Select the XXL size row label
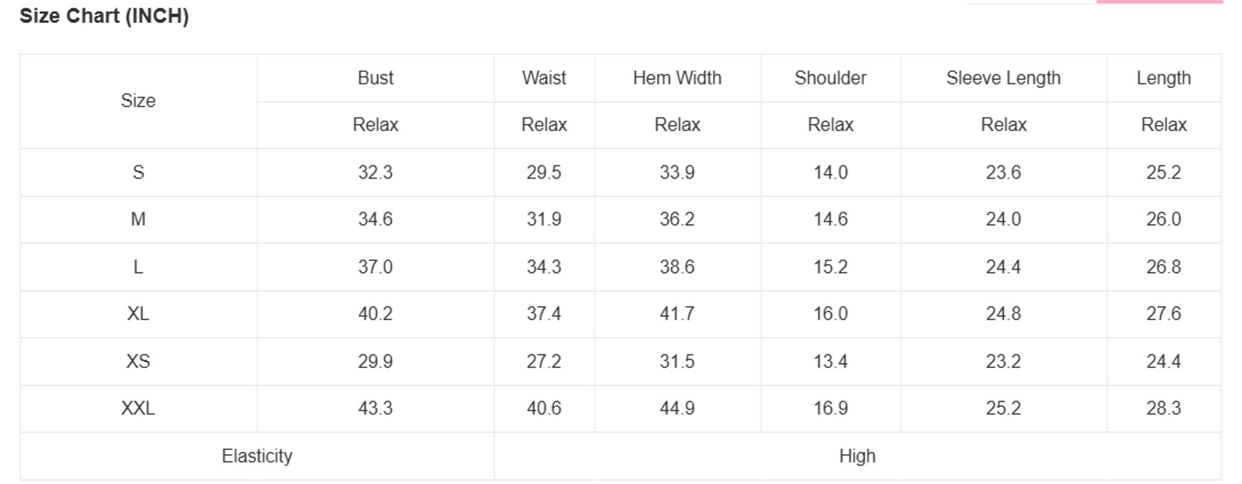 (x=138, y=408)
